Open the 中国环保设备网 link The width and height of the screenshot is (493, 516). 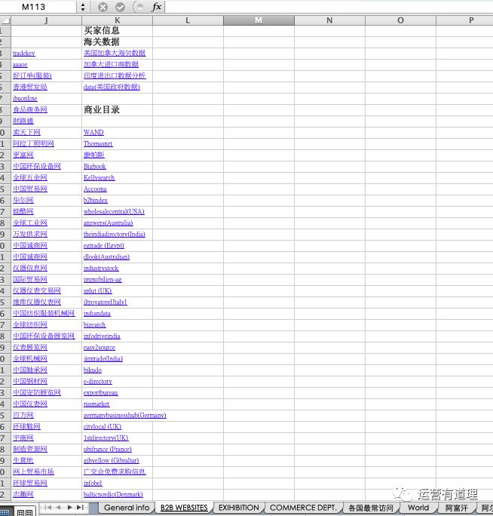pos(37,166)
